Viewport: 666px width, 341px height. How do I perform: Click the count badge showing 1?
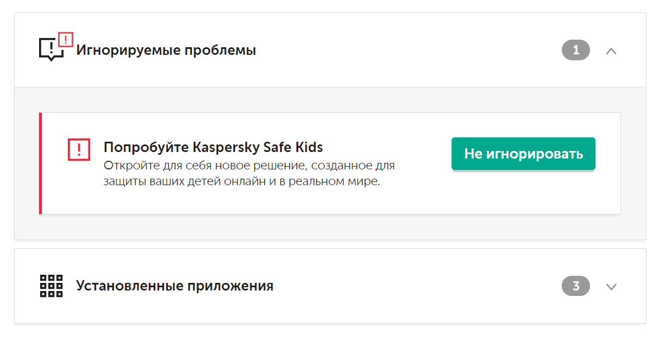click(575, 50)
